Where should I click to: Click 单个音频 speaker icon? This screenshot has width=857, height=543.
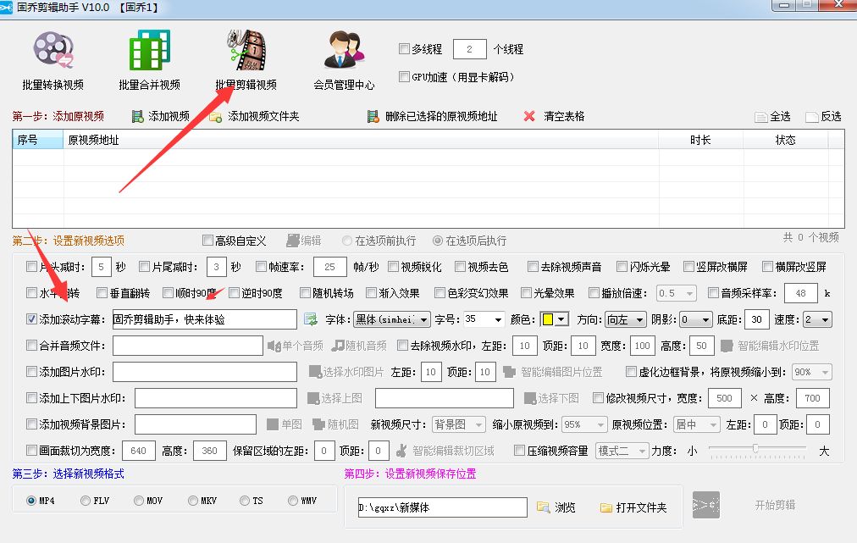274,346
